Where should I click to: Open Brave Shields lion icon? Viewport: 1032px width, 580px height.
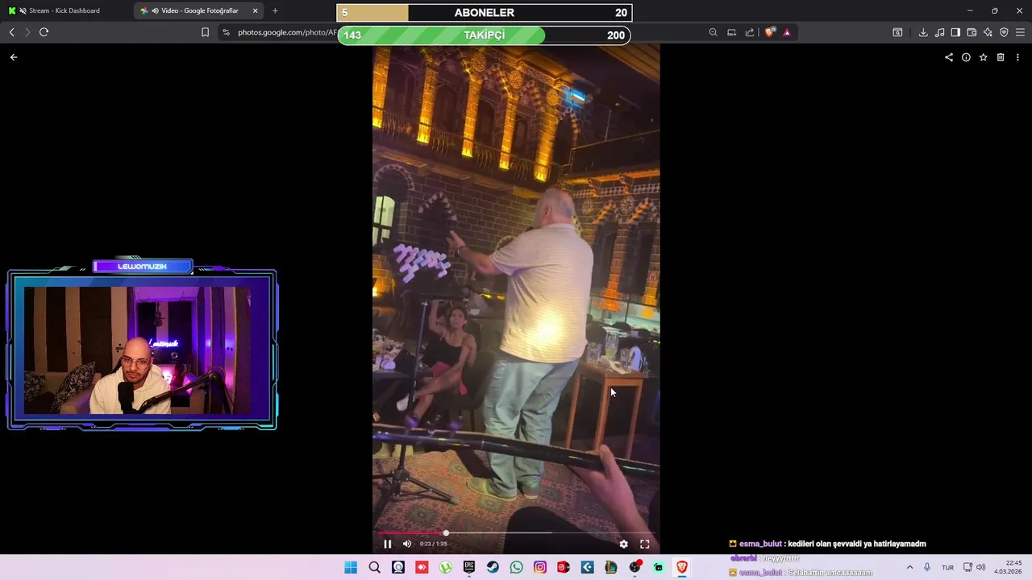coord(770,32)
